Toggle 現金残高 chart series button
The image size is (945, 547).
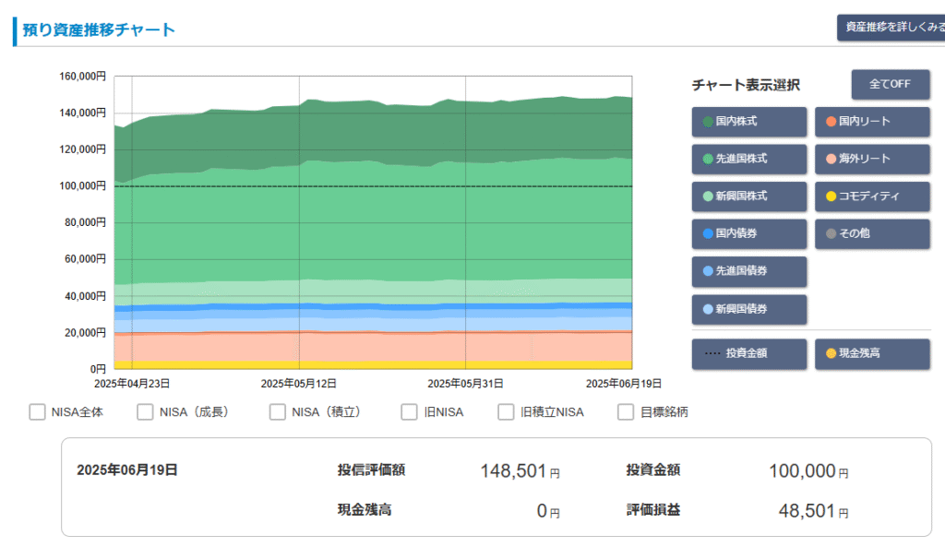tap(872, 353)
